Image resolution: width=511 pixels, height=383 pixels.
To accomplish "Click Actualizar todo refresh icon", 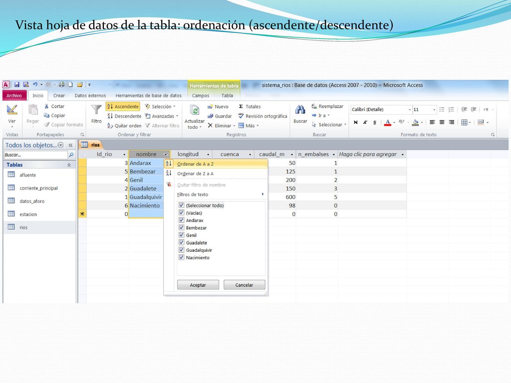I will point(195,110).
